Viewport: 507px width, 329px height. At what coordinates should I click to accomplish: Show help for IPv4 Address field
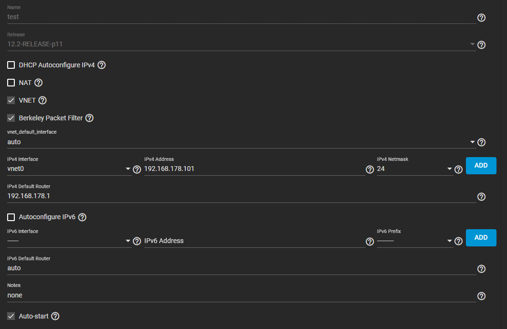point(369,170)
